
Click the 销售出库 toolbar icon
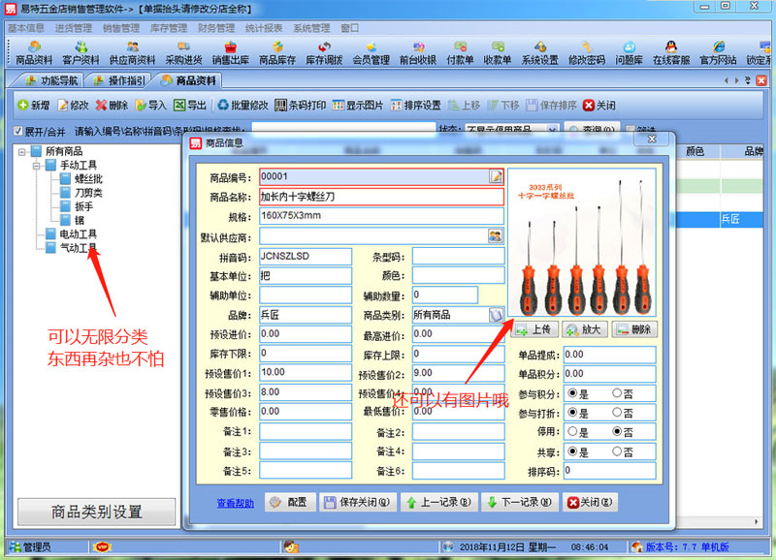pos(230,52)
